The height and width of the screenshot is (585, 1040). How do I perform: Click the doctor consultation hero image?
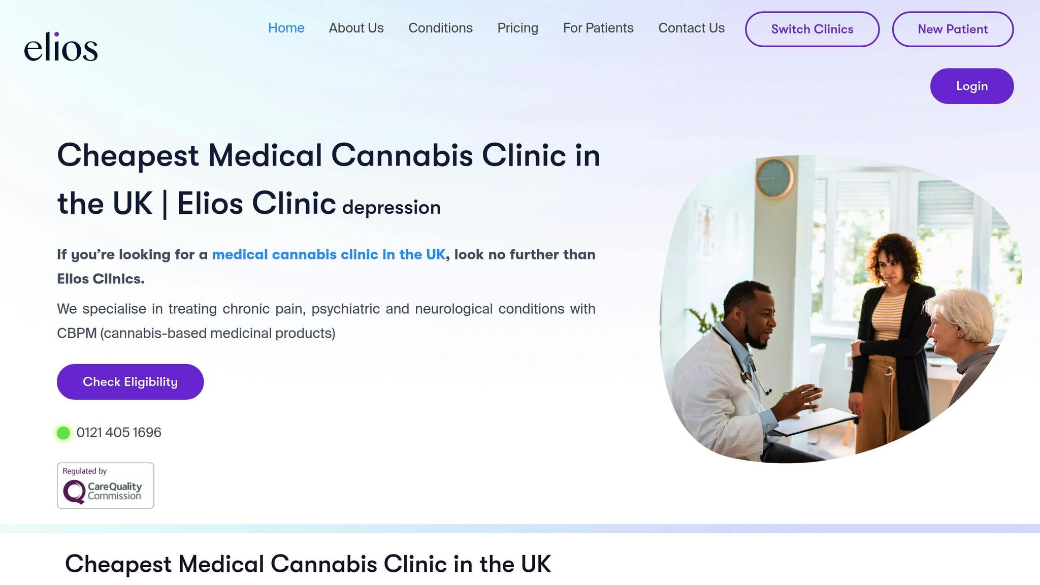tap(840, 309)
